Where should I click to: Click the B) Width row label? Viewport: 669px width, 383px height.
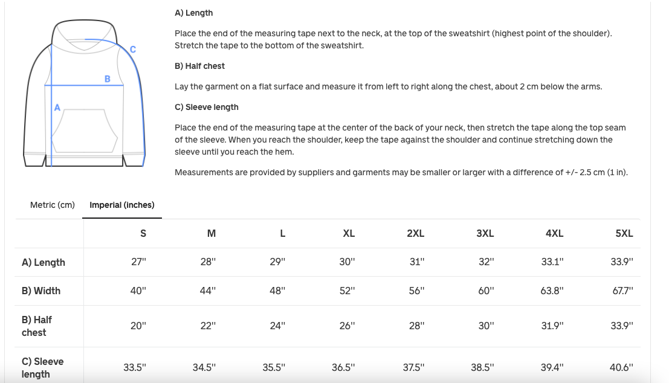coord(41,291)
